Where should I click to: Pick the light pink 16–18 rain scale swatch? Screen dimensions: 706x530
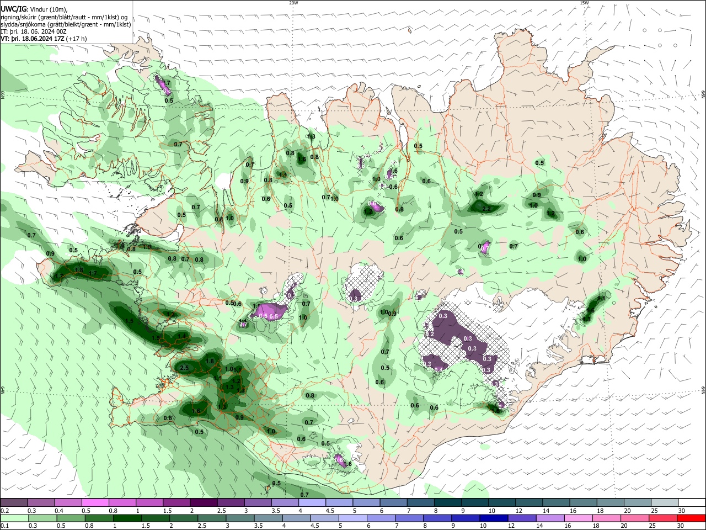(579, 518)
